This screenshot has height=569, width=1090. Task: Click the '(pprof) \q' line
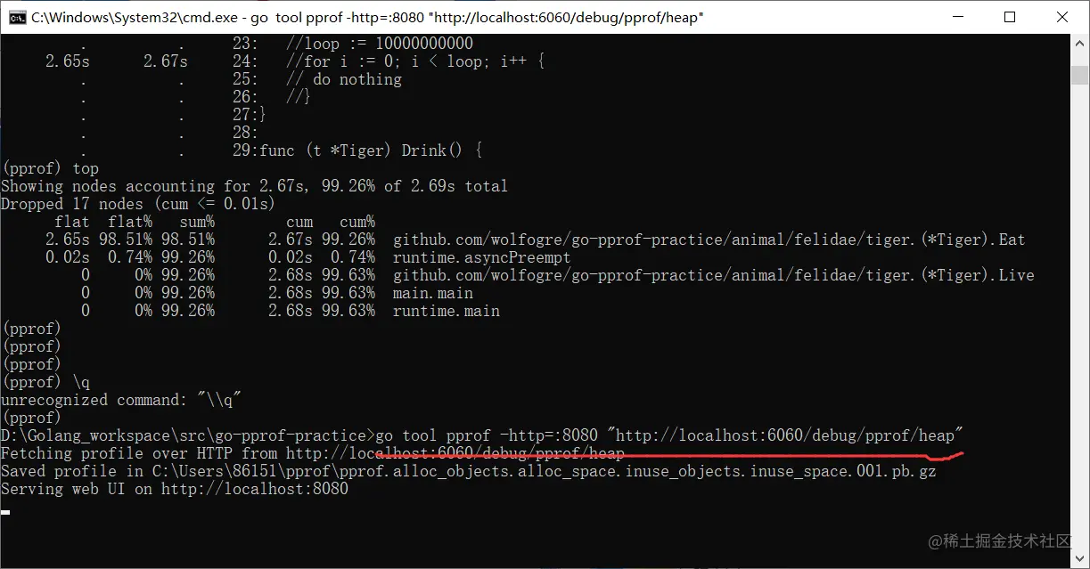[45, 382]
